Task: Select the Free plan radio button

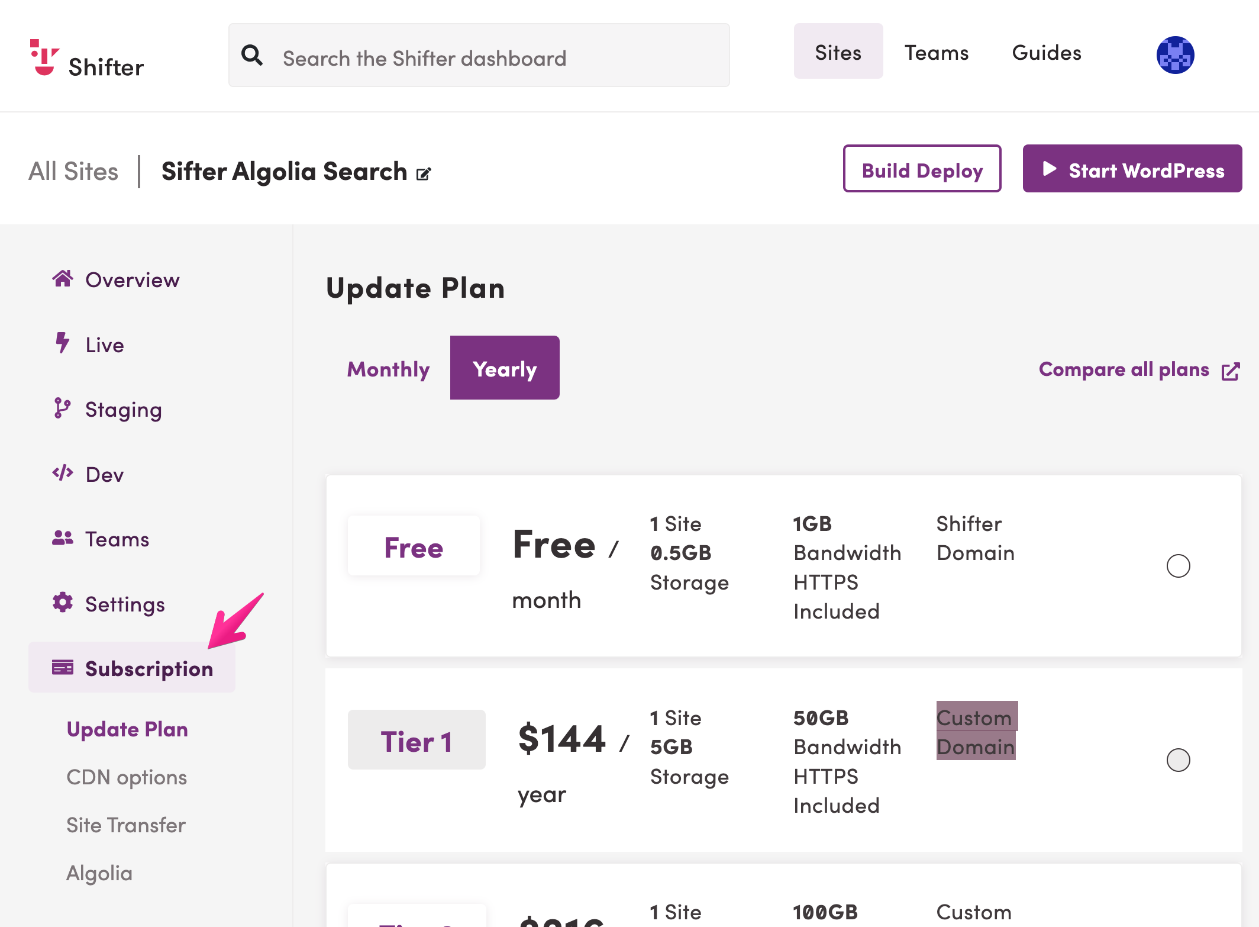Action: click(x=1178, y=566)
